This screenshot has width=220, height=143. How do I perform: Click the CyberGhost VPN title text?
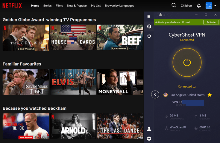pos(187,35)
